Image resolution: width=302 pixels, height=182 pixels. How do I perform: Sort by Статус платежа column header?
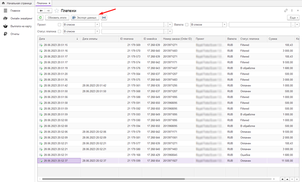coord(253,39)
